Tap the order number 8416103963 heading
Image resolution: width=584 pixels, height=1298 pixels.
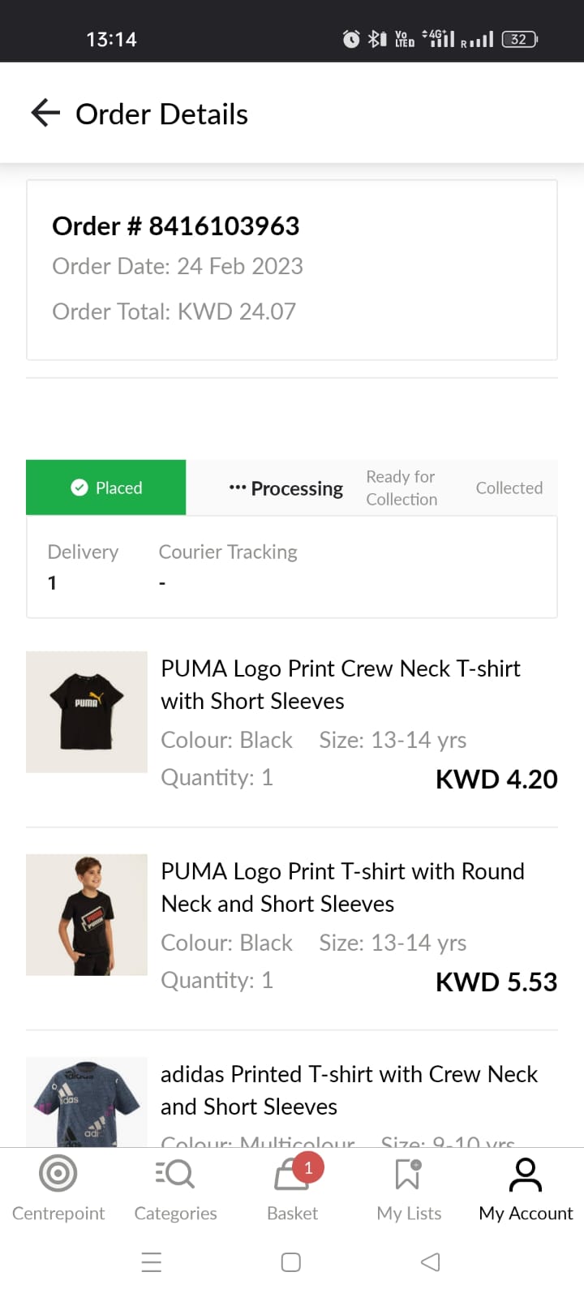tap(176, 226)
